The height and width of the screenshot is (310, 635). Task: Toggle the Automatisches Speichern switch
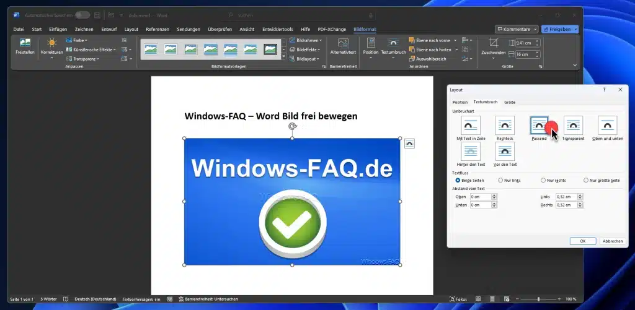[x=82, y=15]
